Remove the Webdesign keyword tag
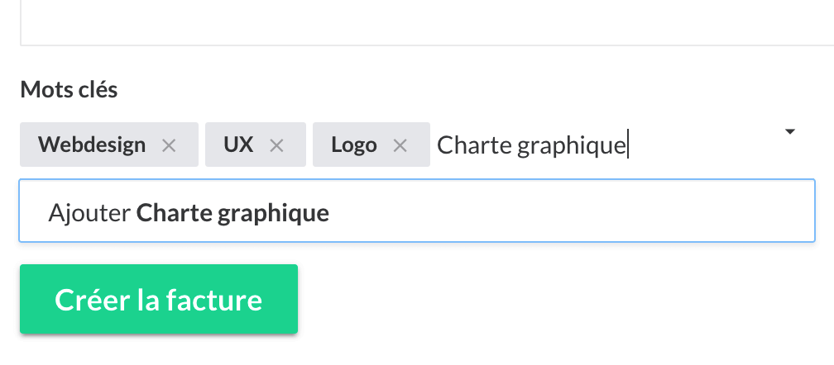Image resolution: width=834 pixels, height=365 pixels. pyautogui.click(x=169, y=145)
